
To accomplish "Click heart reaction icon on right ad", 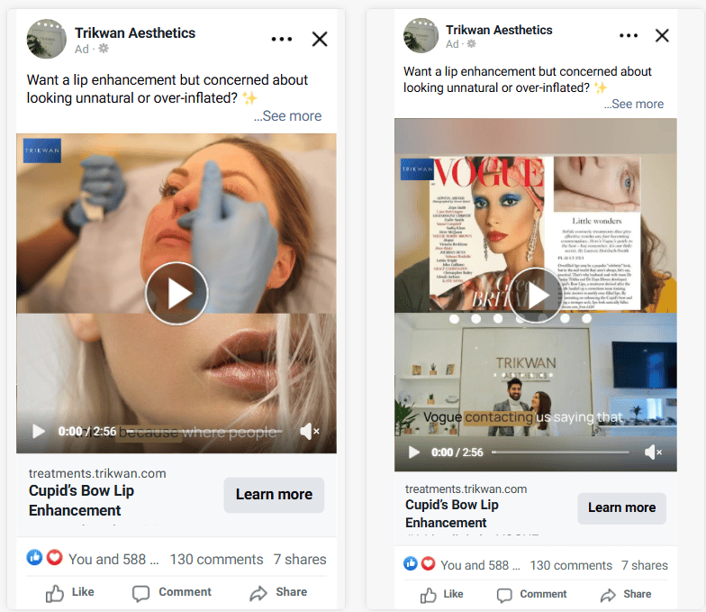I will click(x=428, y=563).
